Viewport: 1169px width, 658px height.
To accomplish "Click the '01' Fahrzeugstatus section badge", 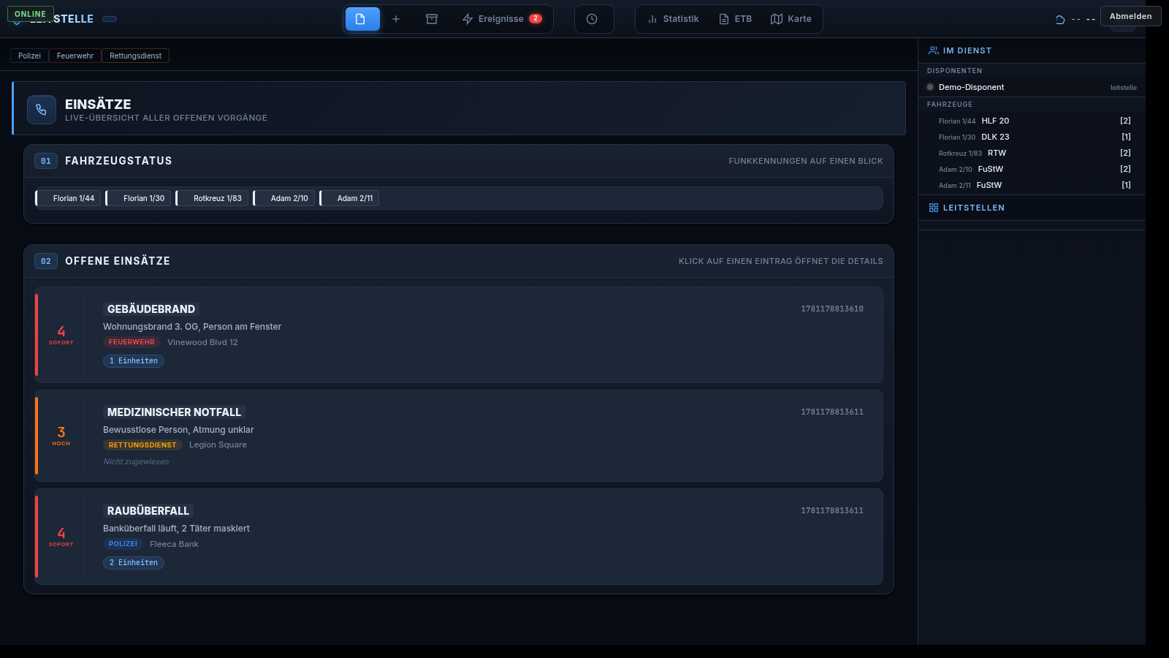I will [46, 161].
